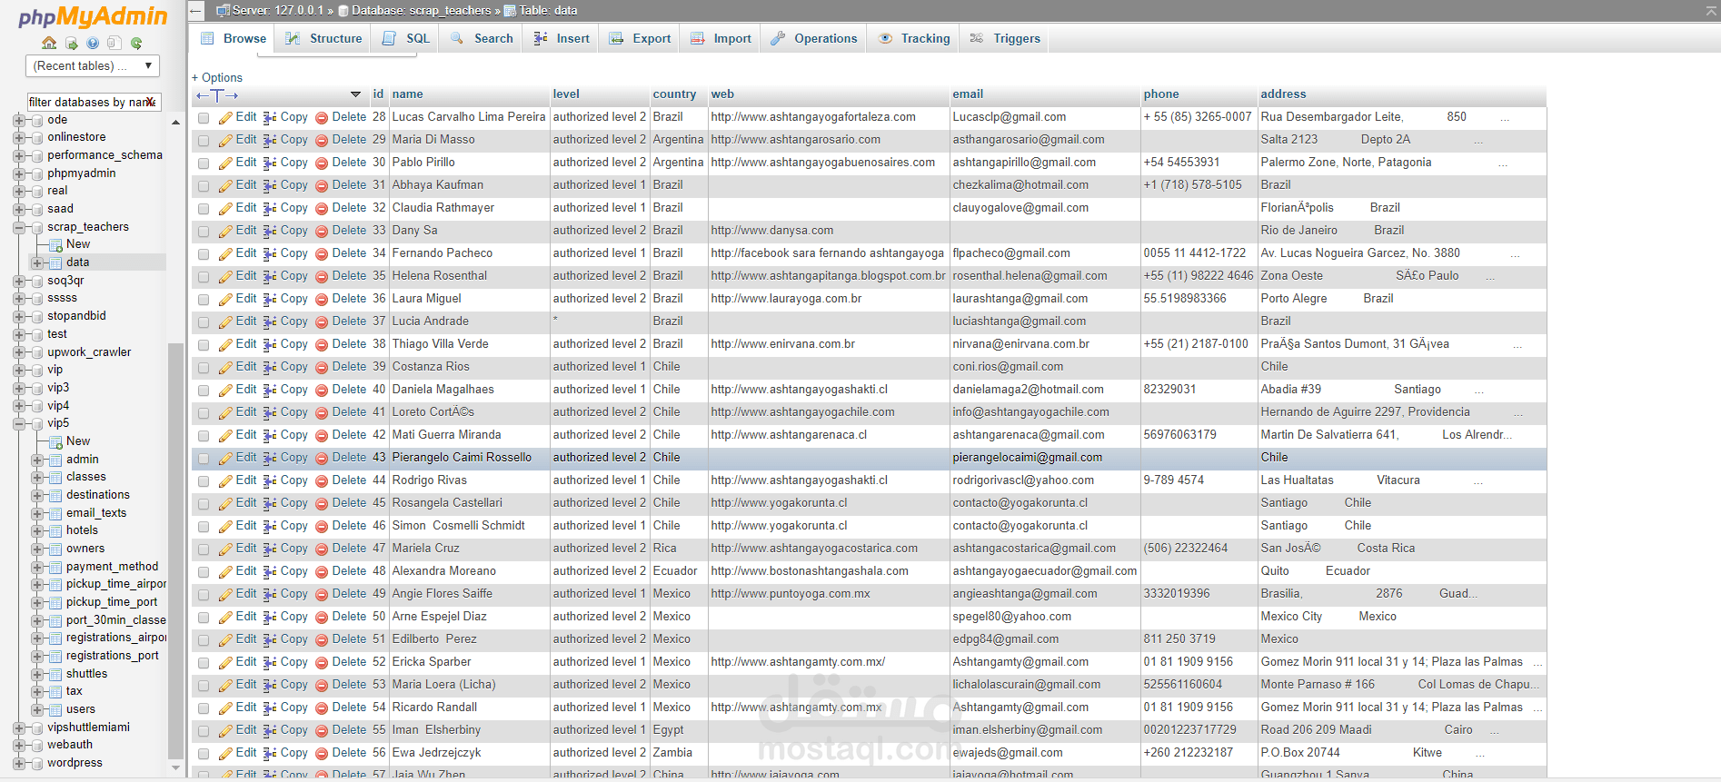Open the Search tab
Viewport: 1721px width, 782px height.
pos(482,38)
